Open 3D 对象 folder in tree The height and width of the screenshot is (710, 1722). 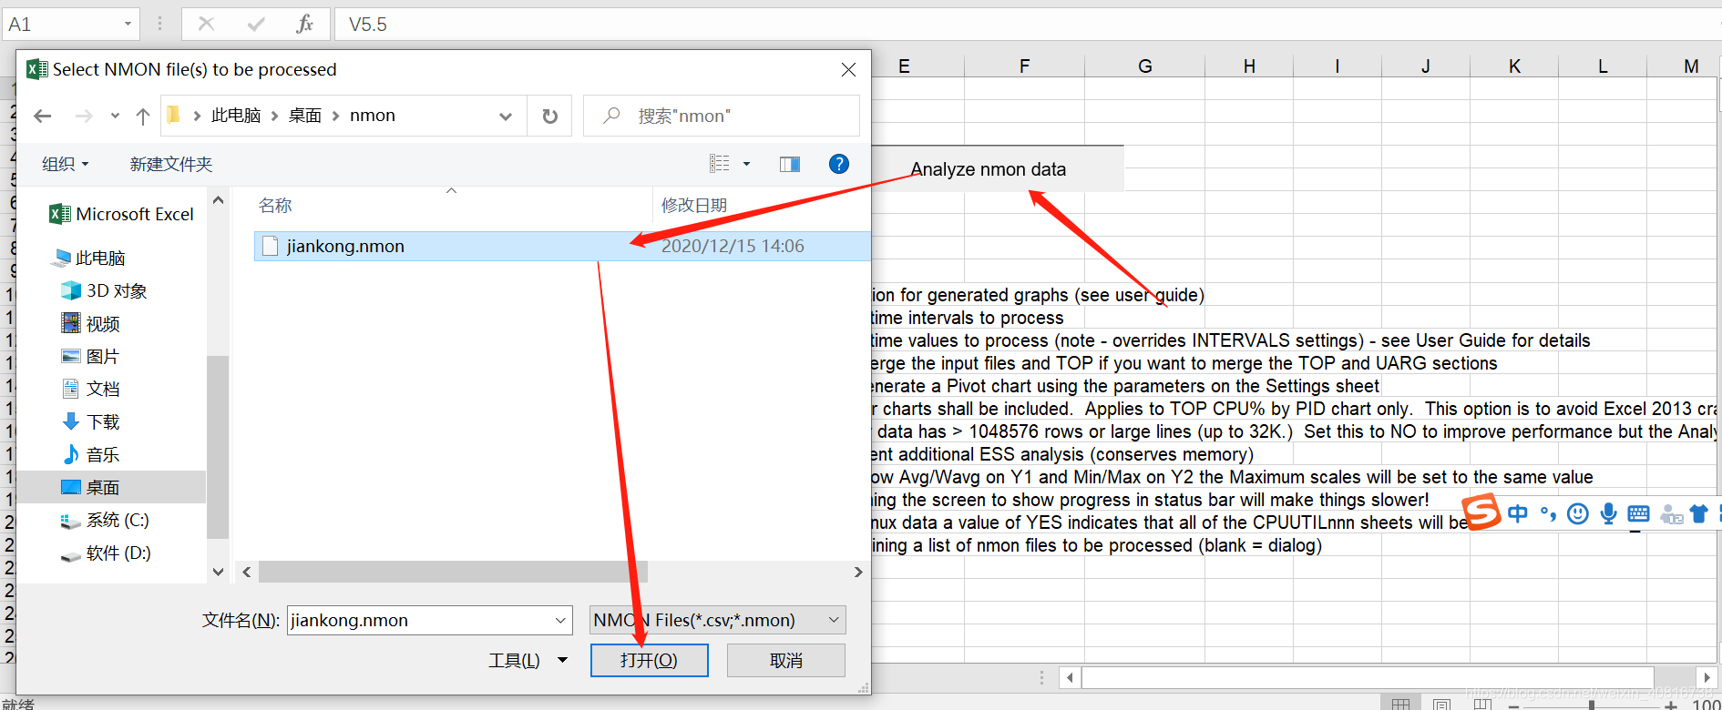[104, 290]
